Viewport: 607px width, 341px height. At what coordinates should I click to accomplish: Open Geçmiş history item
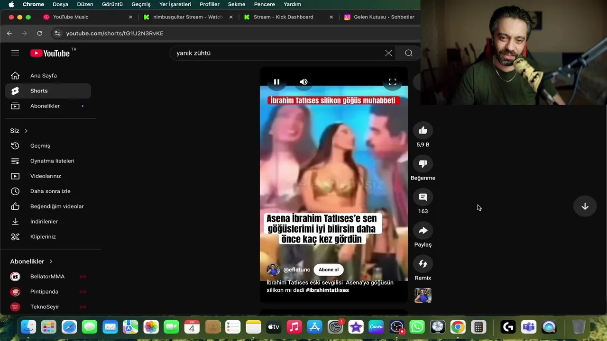[x=48, y=146]
